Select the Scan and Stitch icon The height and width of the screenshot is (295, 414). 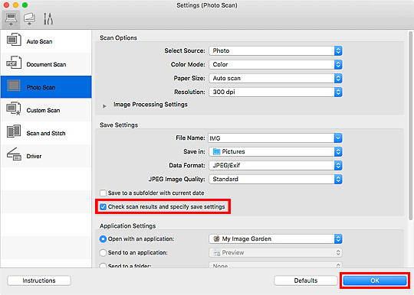(x=14, y=131)
